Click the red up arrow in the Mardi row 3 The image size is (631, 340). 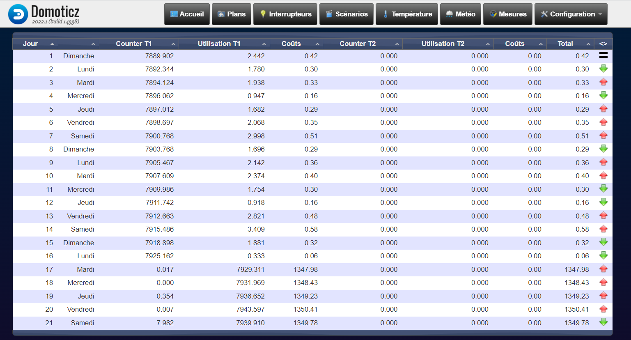[603, 82]
